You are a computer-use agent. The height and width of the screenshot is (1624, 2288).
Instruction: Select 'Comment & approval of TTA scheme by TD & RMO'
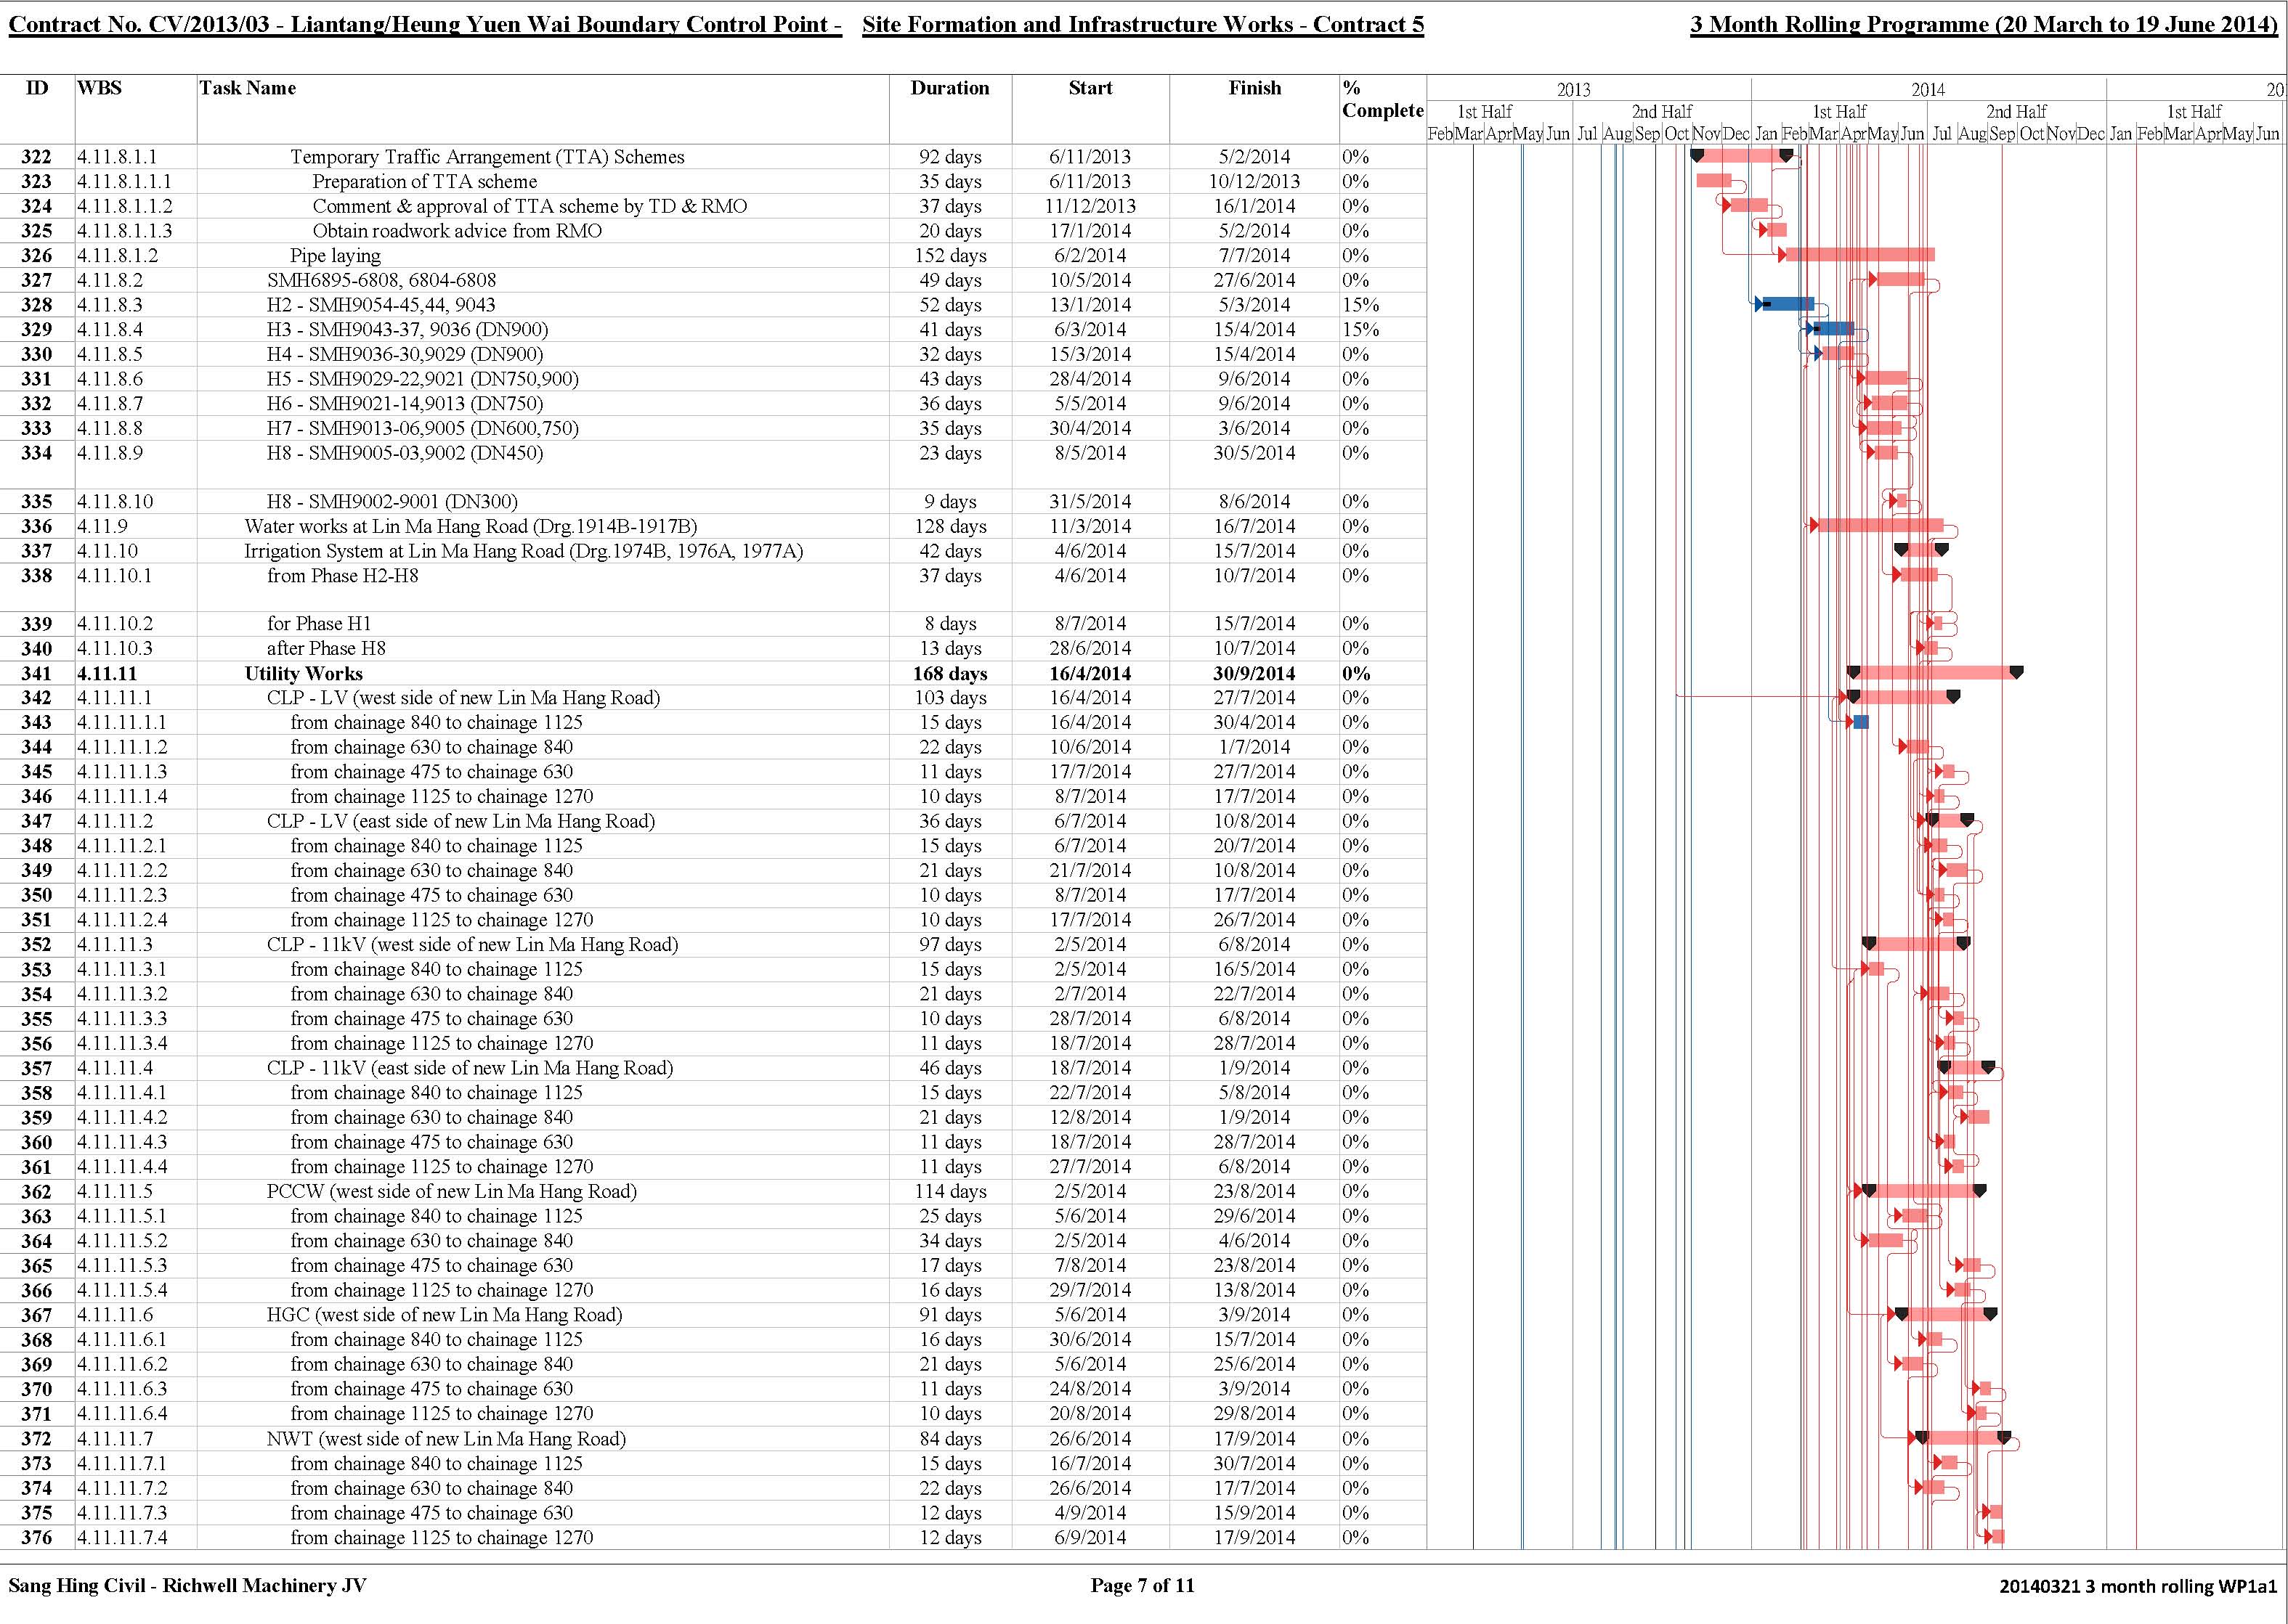(530, 206)
